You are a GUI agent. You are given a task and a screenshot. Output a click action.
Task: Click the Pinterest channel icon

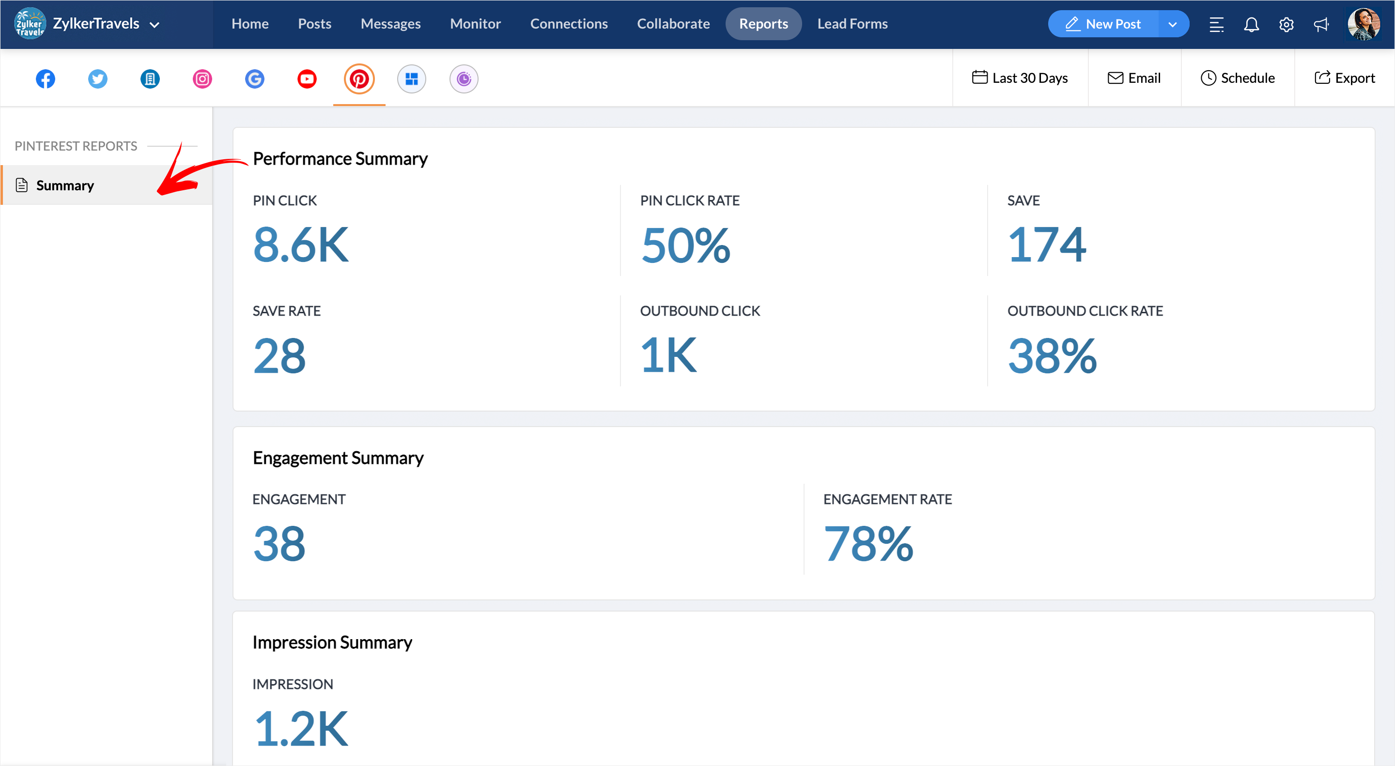(x=359, y=79)
